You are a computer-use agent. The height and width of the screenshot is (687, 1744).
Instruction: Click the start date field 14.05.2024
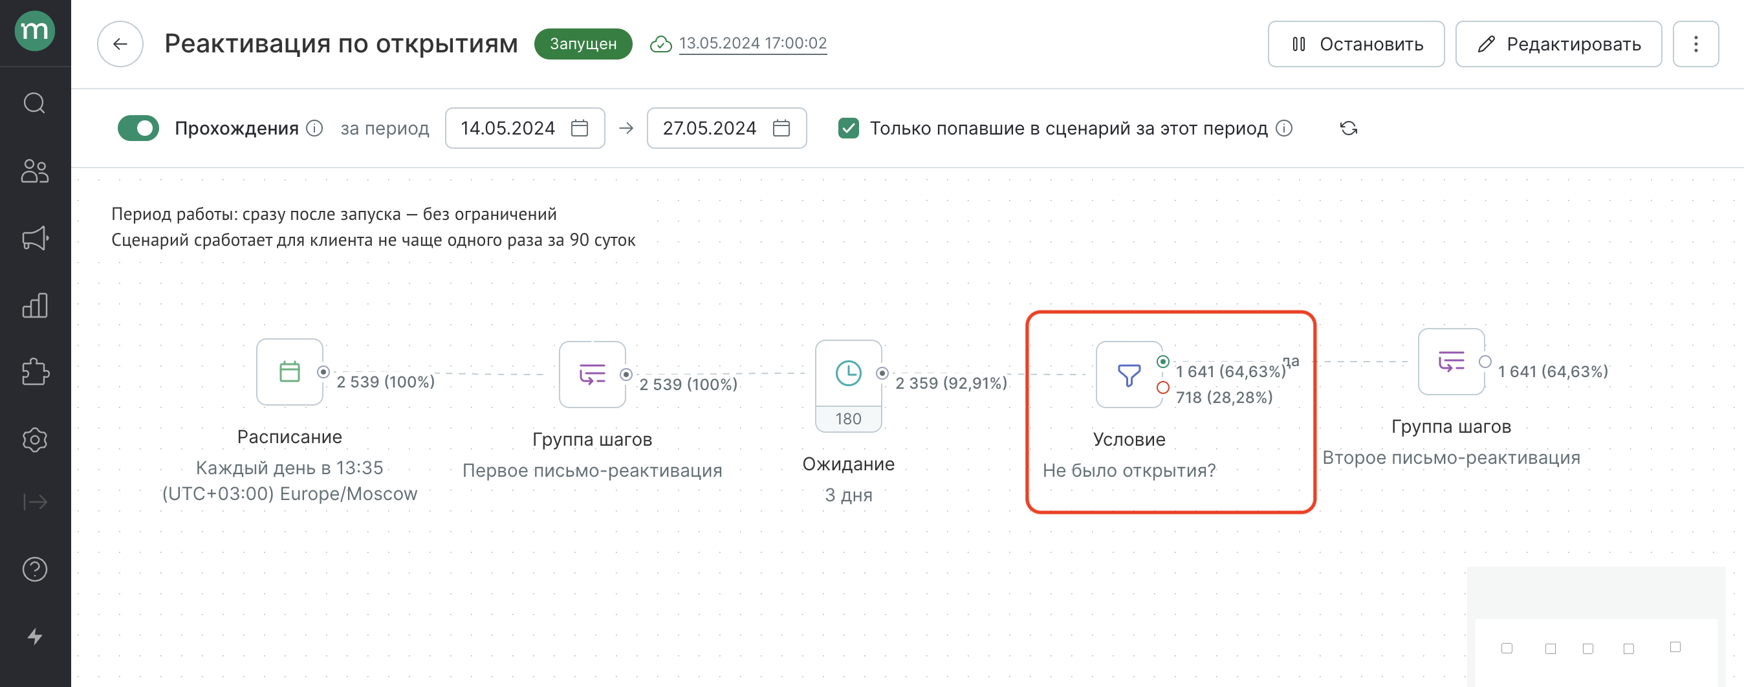(524, 128)
